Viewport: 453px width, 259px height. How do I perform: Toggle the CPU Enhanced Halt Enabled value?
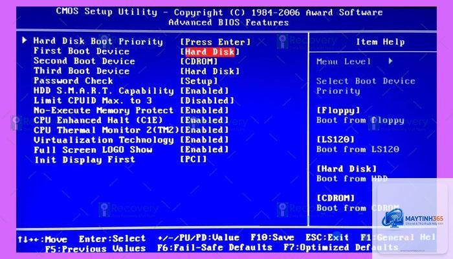pos(204,120)
